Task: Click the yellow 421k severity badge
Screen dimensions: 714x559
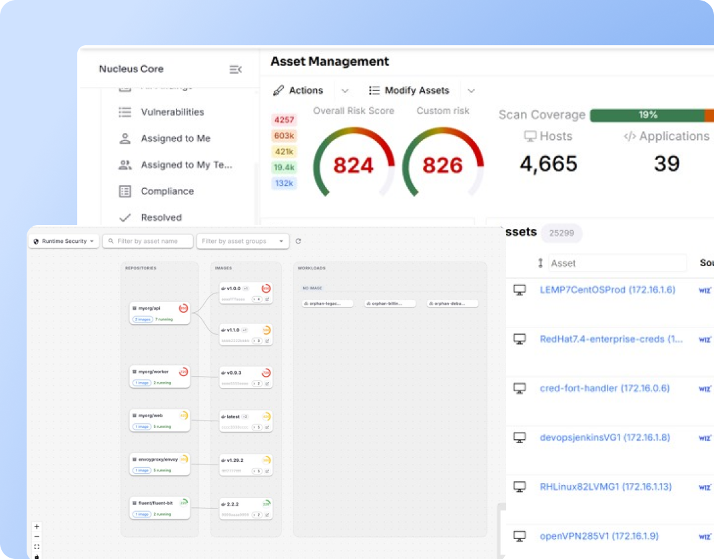Action: pos(284,152)
